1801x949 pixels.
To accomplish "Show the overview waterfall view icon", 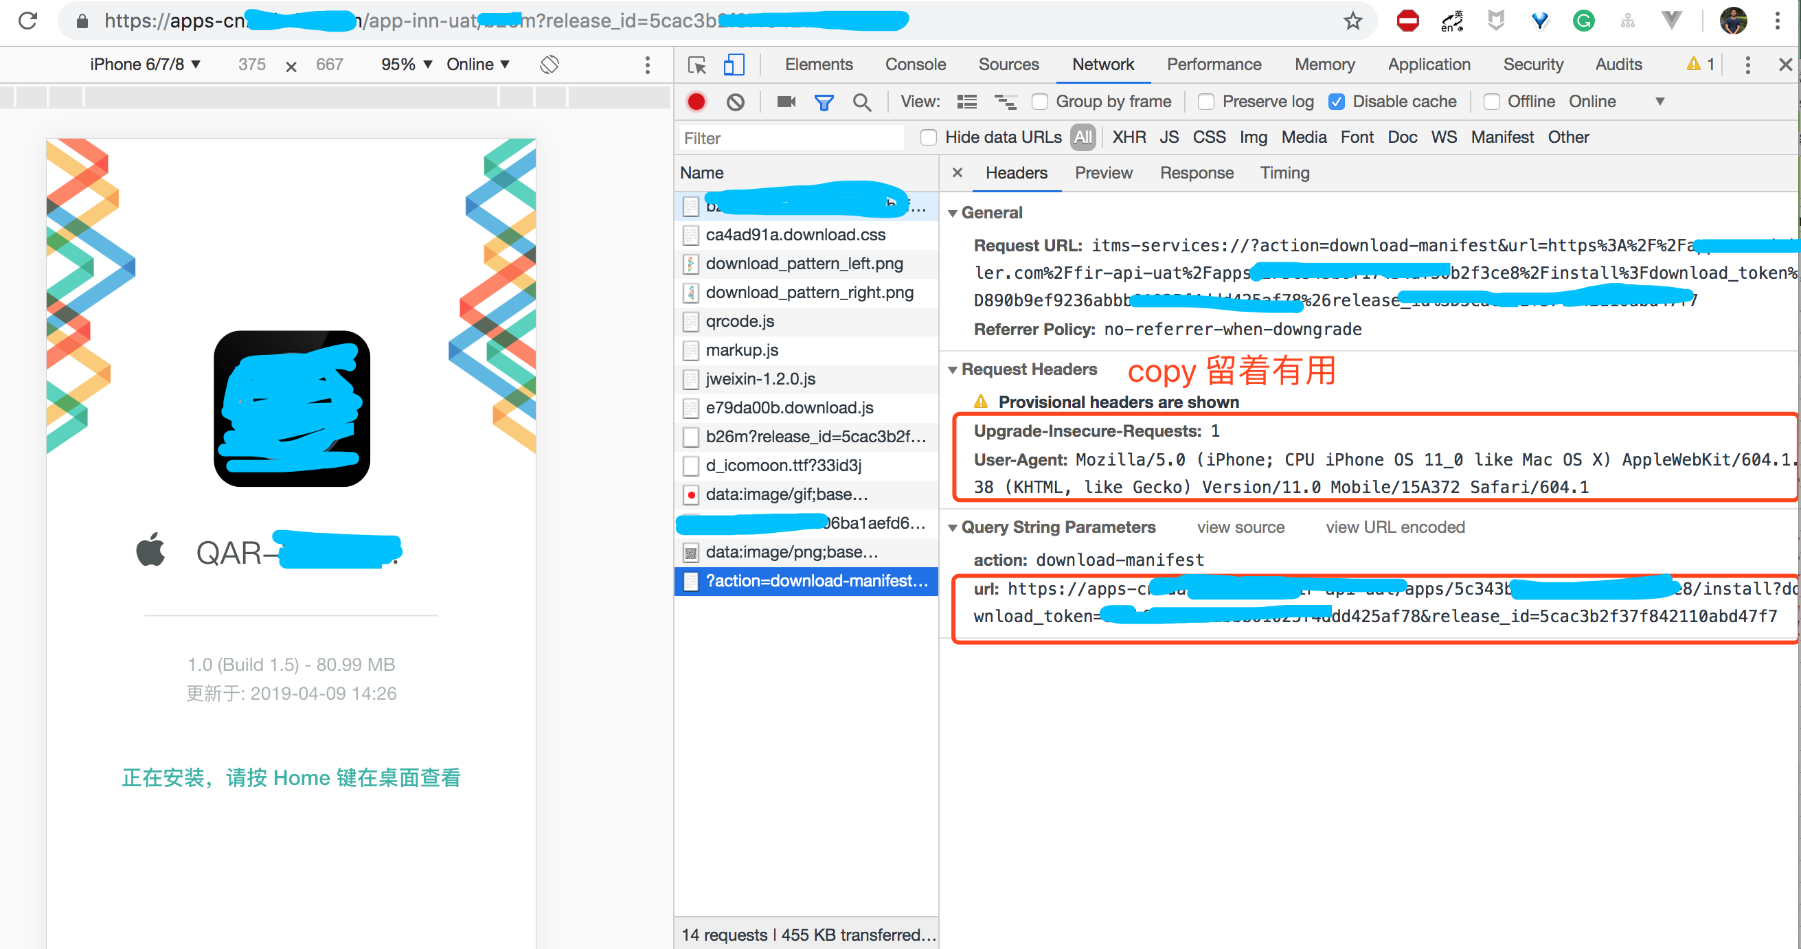I will pos(1006,102).
